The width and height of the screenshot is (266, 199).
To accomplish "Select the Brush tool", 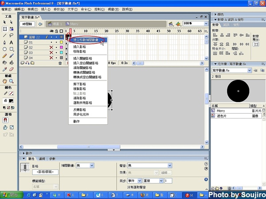I will click(x=12, y=56).
